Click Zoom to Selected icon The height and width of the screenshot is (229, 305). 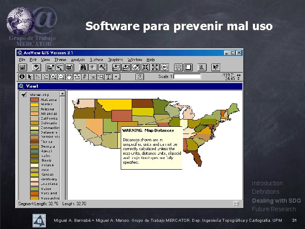[136, 67]
